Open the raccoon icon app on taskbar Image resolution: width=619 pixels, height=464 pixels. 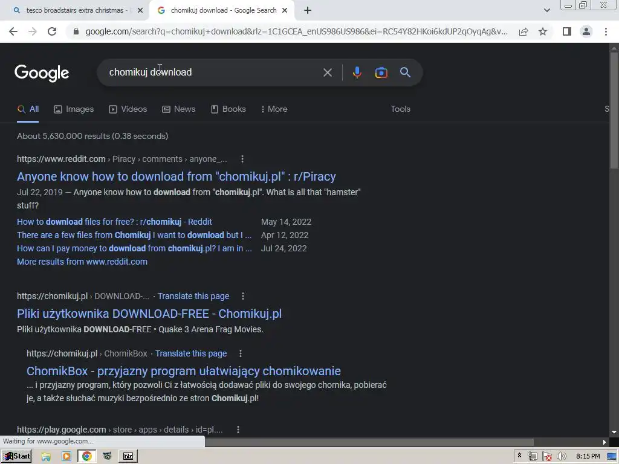(107, 457)
